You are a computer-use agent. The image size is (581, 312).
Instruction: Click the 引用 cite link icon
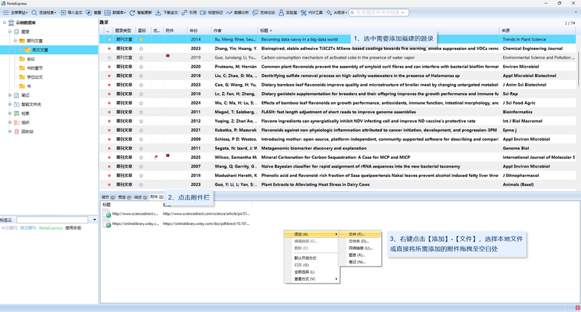pyautogui.click(x=184, y=12)
